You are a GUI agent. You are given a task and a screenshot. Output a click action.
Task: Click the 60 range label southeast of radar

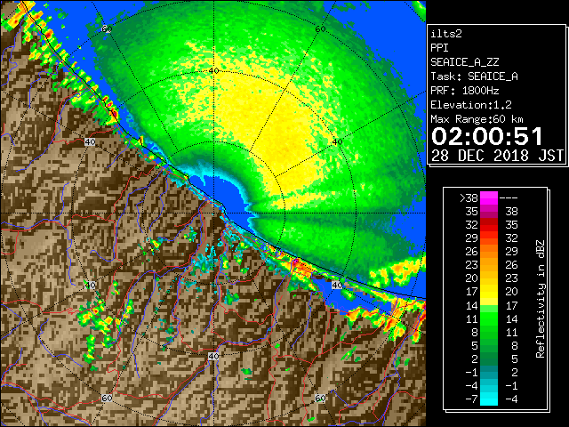tap(320, 398)
